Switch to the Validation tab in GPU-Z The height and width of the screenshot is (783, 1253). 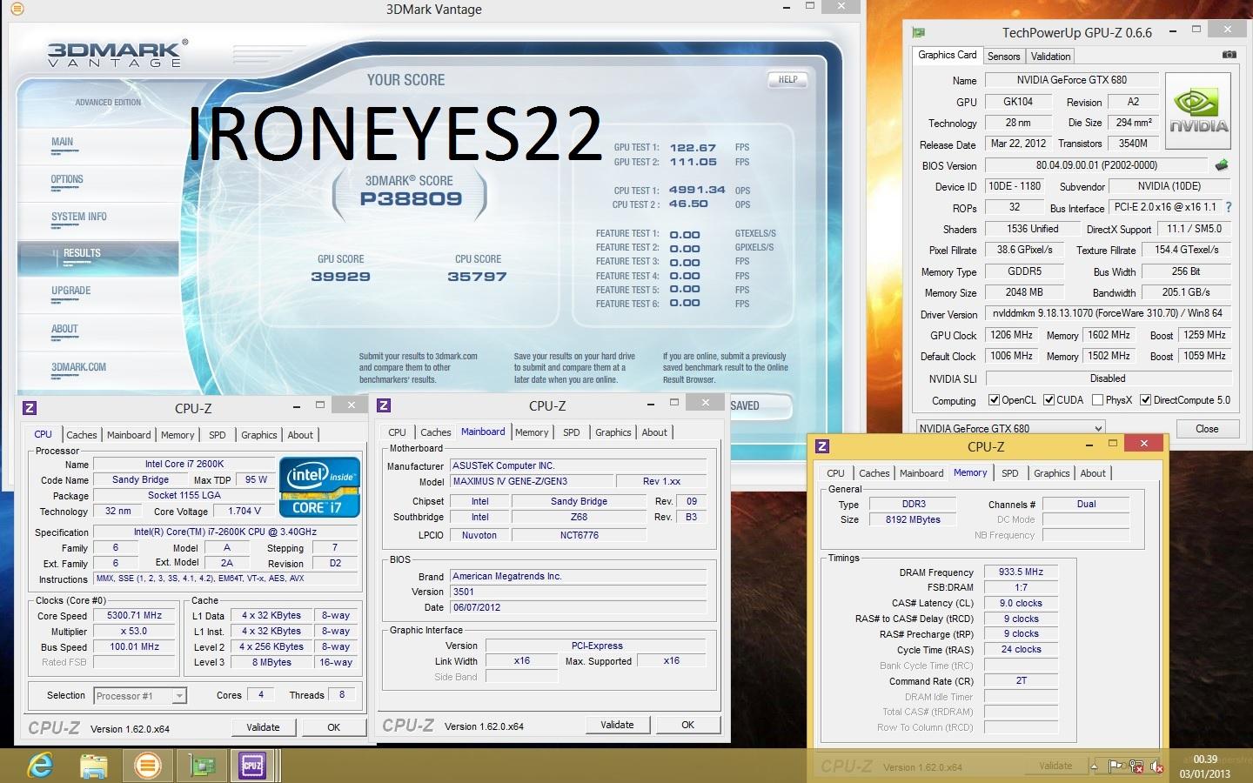(x=1050, y=56)
